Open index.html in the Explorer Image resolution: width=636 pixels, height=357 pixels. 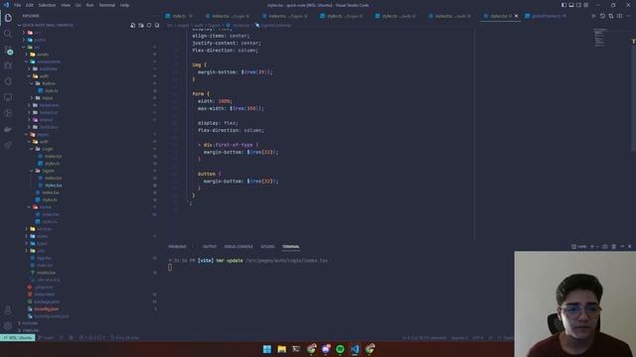pyautogui.click(x=44, y=295)
